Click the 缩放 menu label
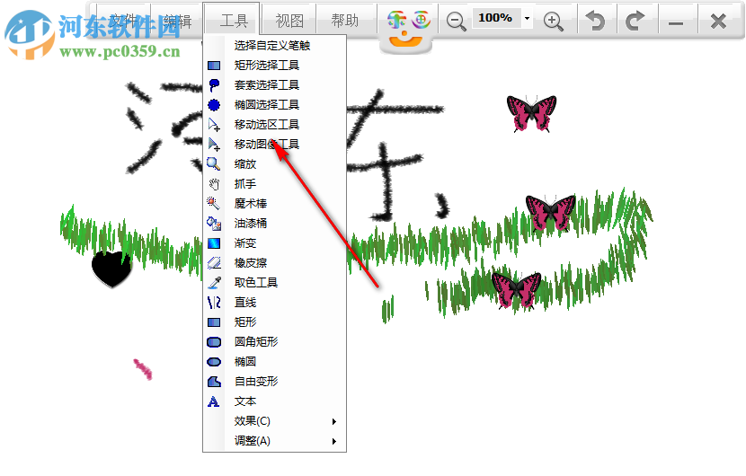This screenshot has width=746, height=476. click(x=245, y=164)
